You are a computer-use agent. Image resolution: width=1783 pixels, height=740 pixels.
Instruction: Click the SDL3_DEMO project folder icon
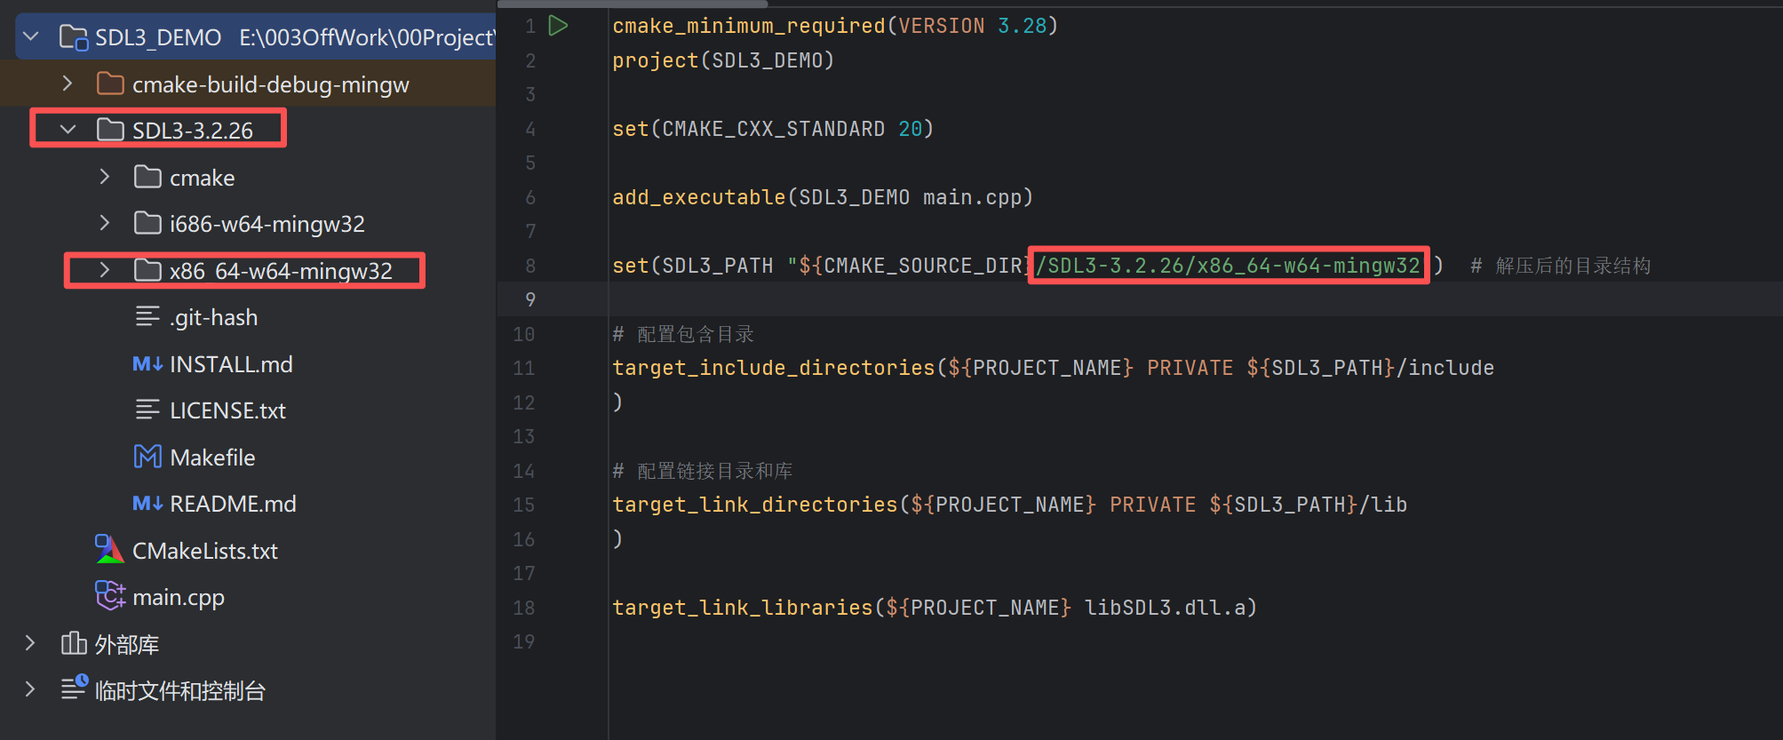[73, 37]
